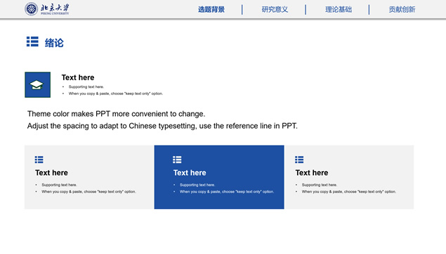Screen dimensions: 446x254
Task: Click 'Supporting text here' bullet in blue card
Action: point(197,185)
